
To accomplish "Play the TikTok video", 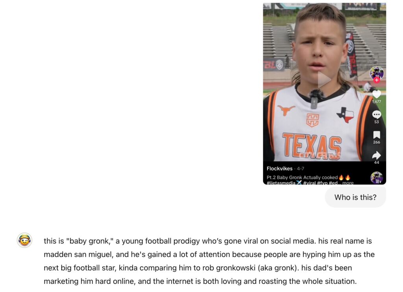I will pos(324,80).
